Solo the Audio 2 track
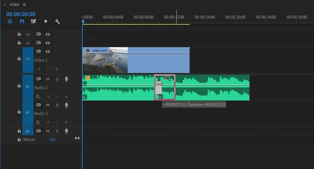The image size is (314, 169). click(x=57, y=105)
